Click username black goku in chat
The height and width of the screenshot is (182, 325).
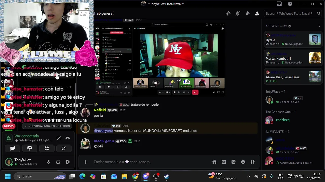[x=104, y=141]
